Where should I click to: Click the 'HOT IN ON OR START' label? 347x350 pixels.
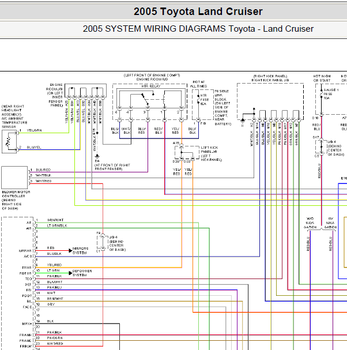tap(322, 78)
